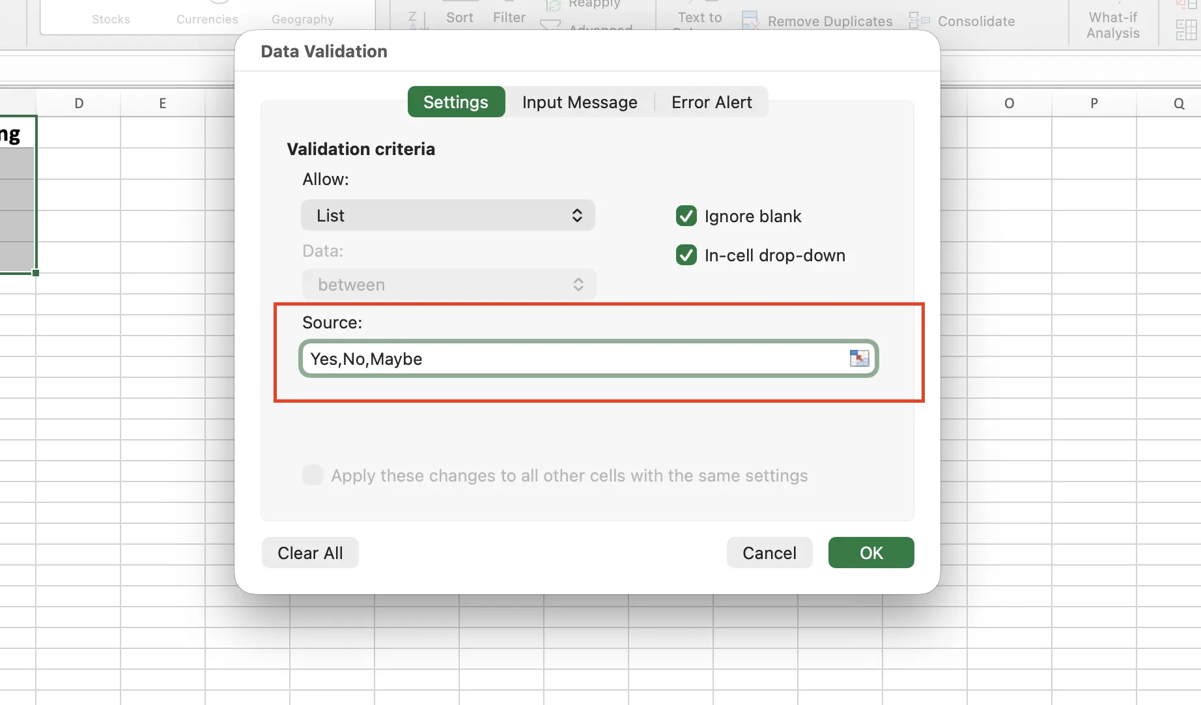Click inside the Source input field
The width and height of the screenshot is (1201, 705).
click(554, 358)
